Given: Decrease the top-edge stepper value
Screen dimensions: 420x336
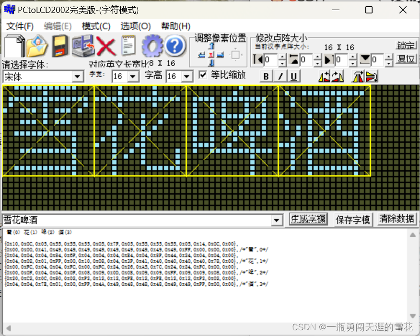Looking at the screenshot, I should (x=317, y=63).
